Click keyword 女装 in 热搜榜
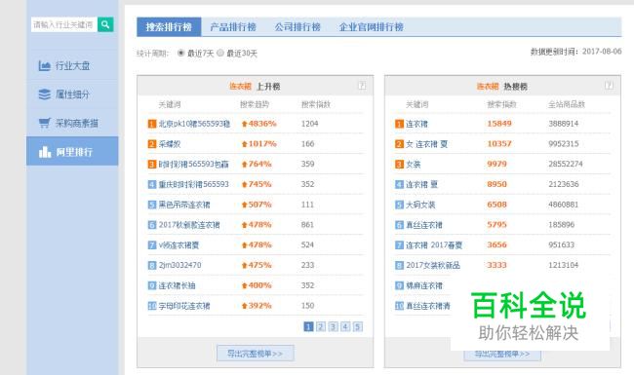Screen dimensions: 634x375 (414, 165)
